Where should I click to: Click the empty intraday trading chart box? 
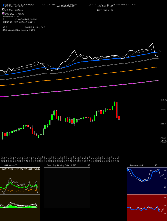pos(67,188)
